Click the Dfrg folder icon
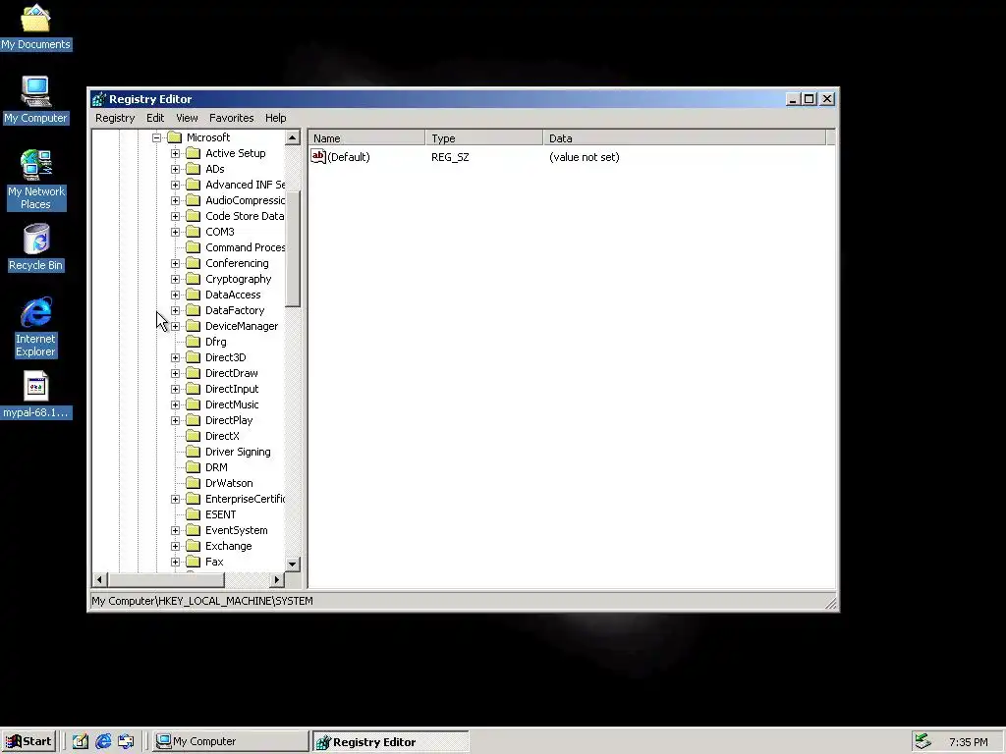1006x754 pixels. [194, 342]
